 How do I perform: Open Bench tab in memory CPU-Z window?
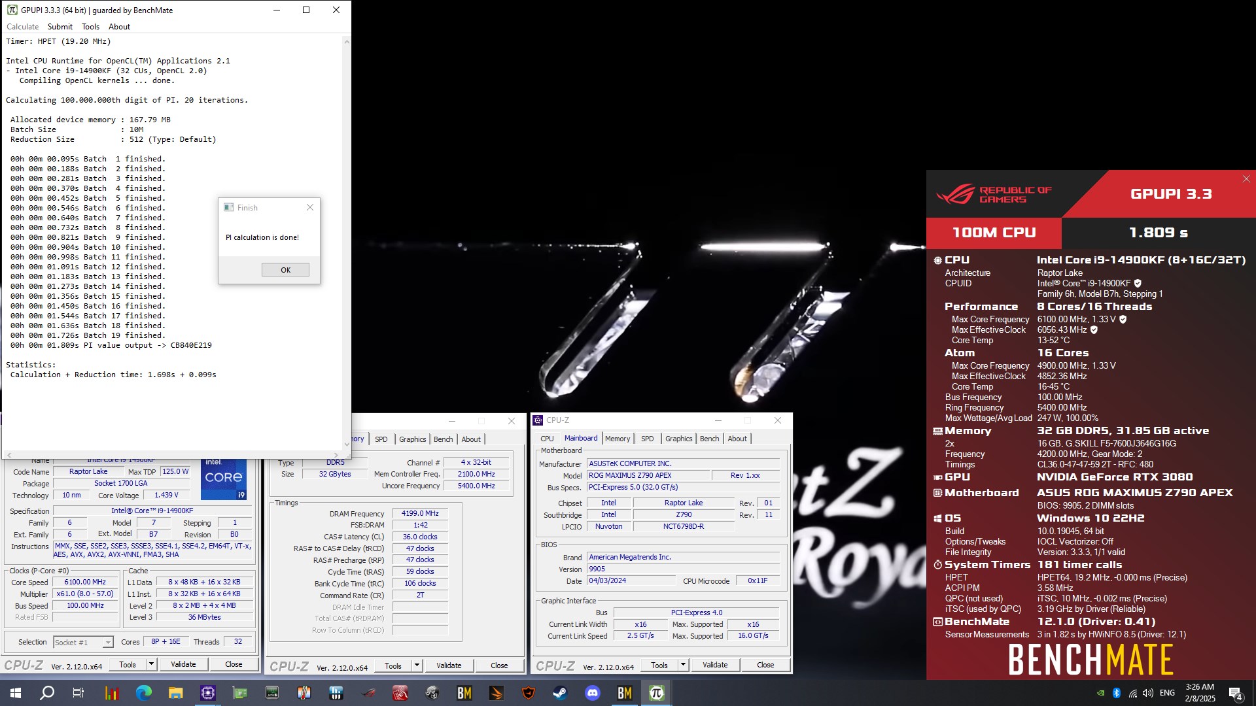pos(443,439)
